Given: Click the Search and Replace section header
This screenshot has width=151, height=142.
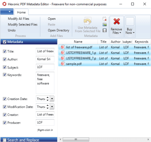Looking at the screenshot, I should (x=29, y=140).
